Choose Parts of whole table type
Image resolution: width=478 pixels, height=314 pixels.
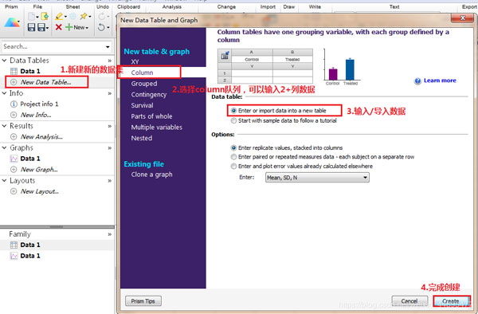click(151, 116)
